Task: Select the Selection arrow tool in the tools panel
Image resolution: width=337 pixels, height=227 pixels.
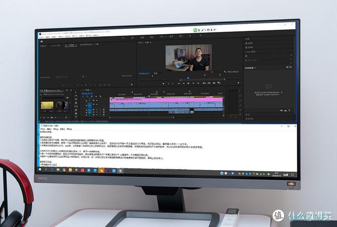Action: click(x=76, y=92)
